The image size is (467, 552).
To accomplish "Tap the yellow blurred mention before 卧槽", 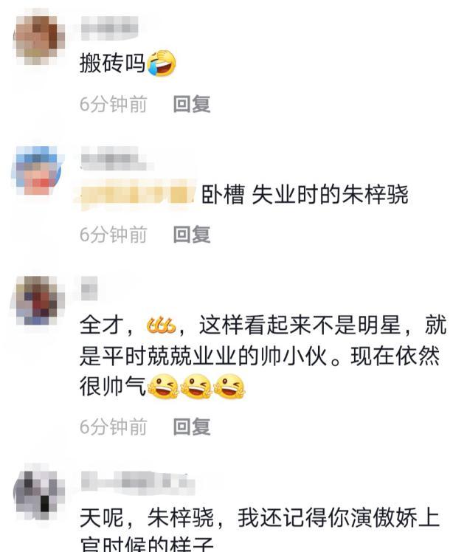I will [136, 194].
